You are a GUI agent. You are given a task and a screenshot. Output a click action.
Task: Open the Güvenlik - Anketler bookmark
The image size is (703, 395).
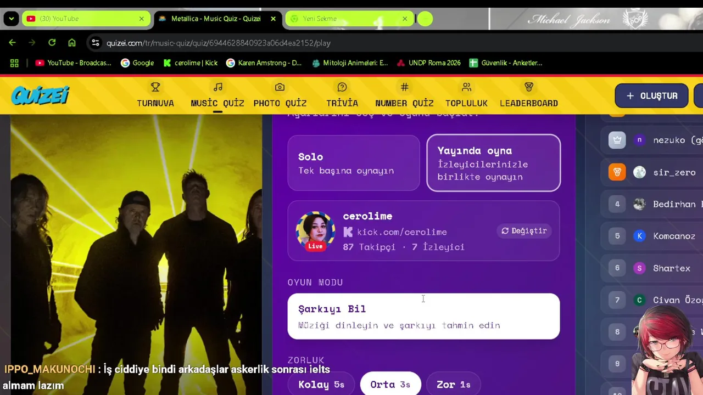point(505,63)
